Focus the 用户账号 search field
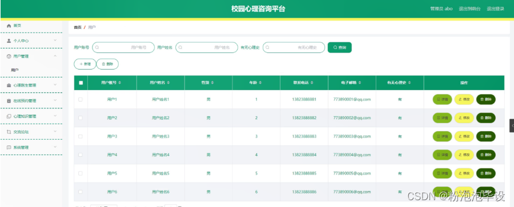This screenshot has width=514, height=207. 123,47
